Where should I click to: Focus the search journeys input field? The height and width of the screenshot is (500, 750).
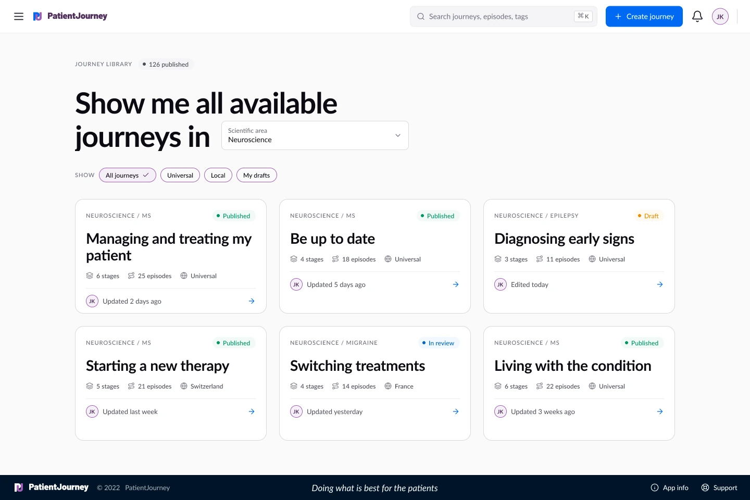pos(504,16)
